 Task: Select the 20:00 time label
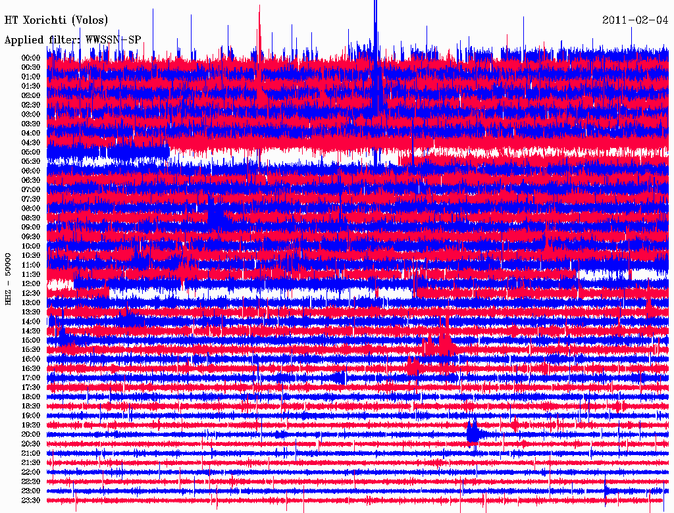click(31, 434)
